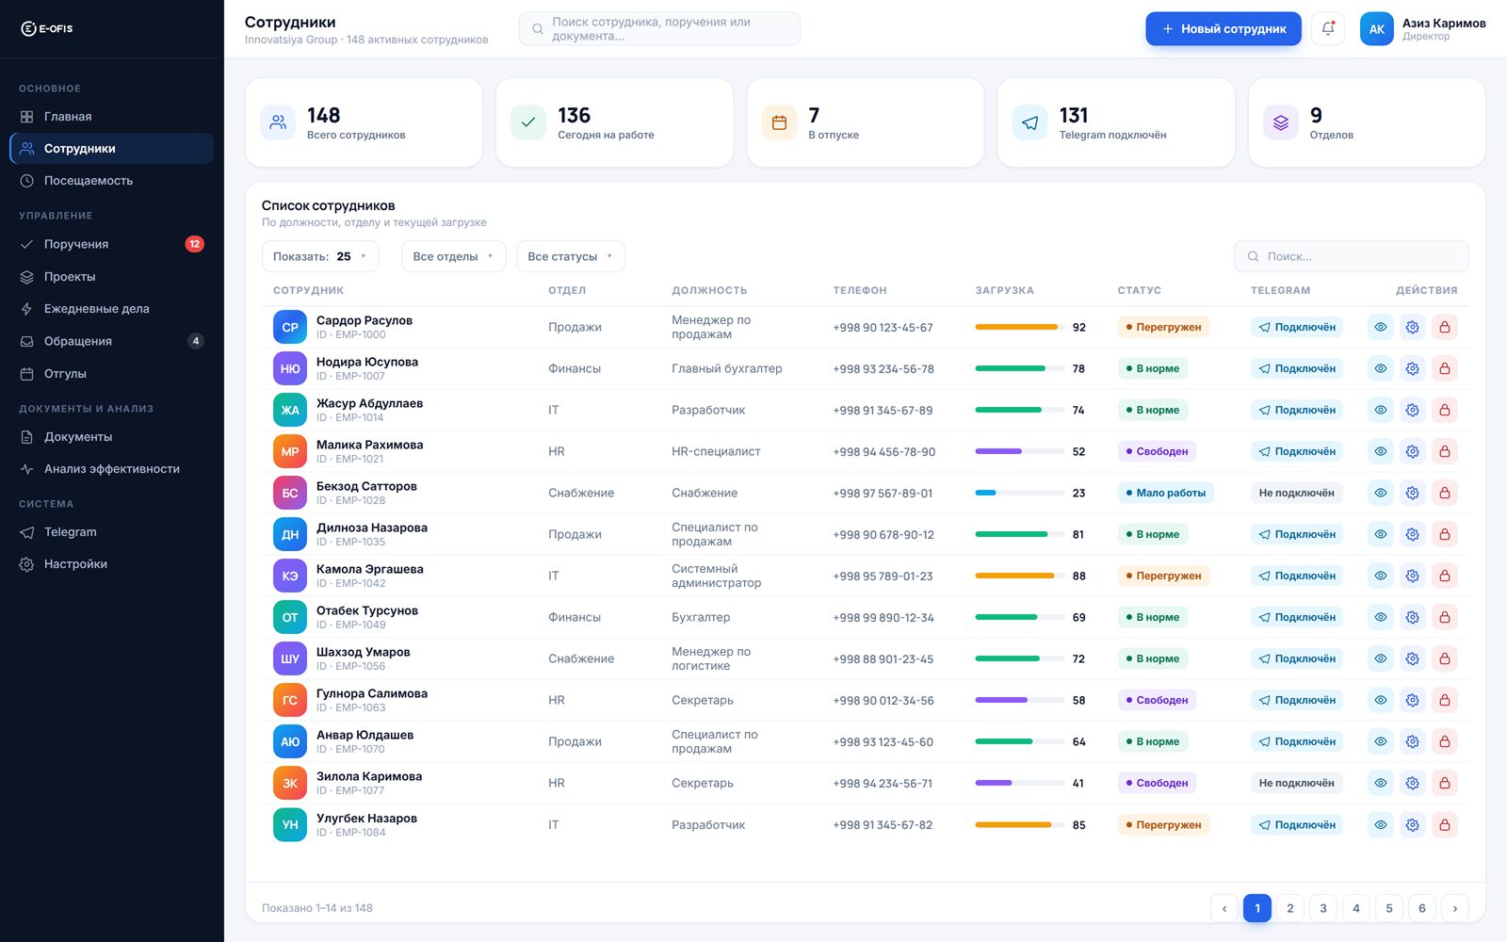
Task: Open the notifications bell icon
Action: 1328,28
